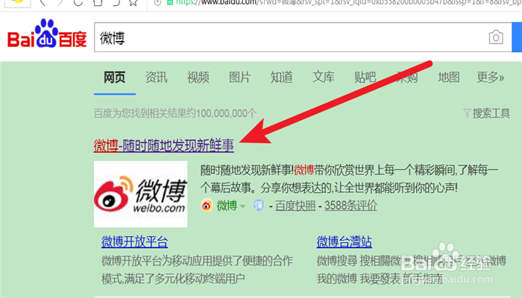Viewport: 522px width, 298px height.
Task: Click the weibo.com logo thumbnail
Action: [140, 194]
